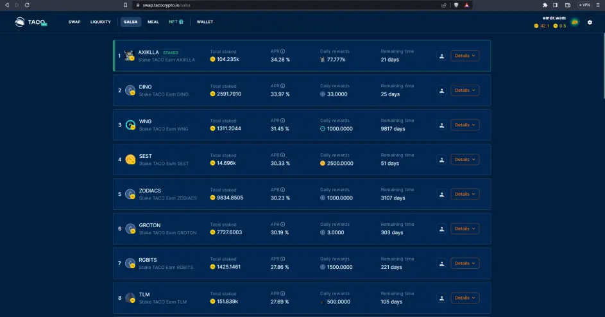Expand Details for AXIKLLA pool
Viewport: 605px width, 317px height.
(464, 56)
